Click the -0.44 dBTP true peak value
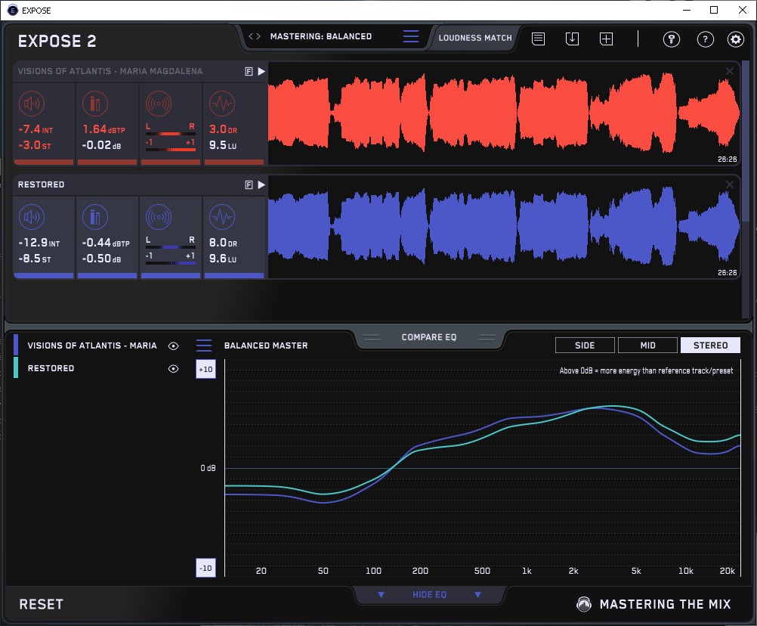 (106, 243)
